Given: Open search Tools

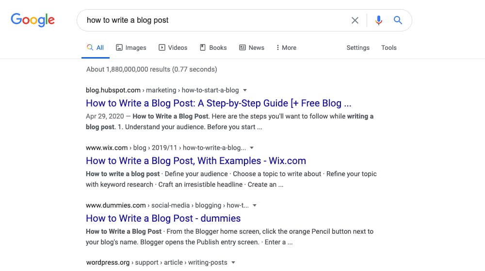Looking at the screenshot, I should 389,47.
